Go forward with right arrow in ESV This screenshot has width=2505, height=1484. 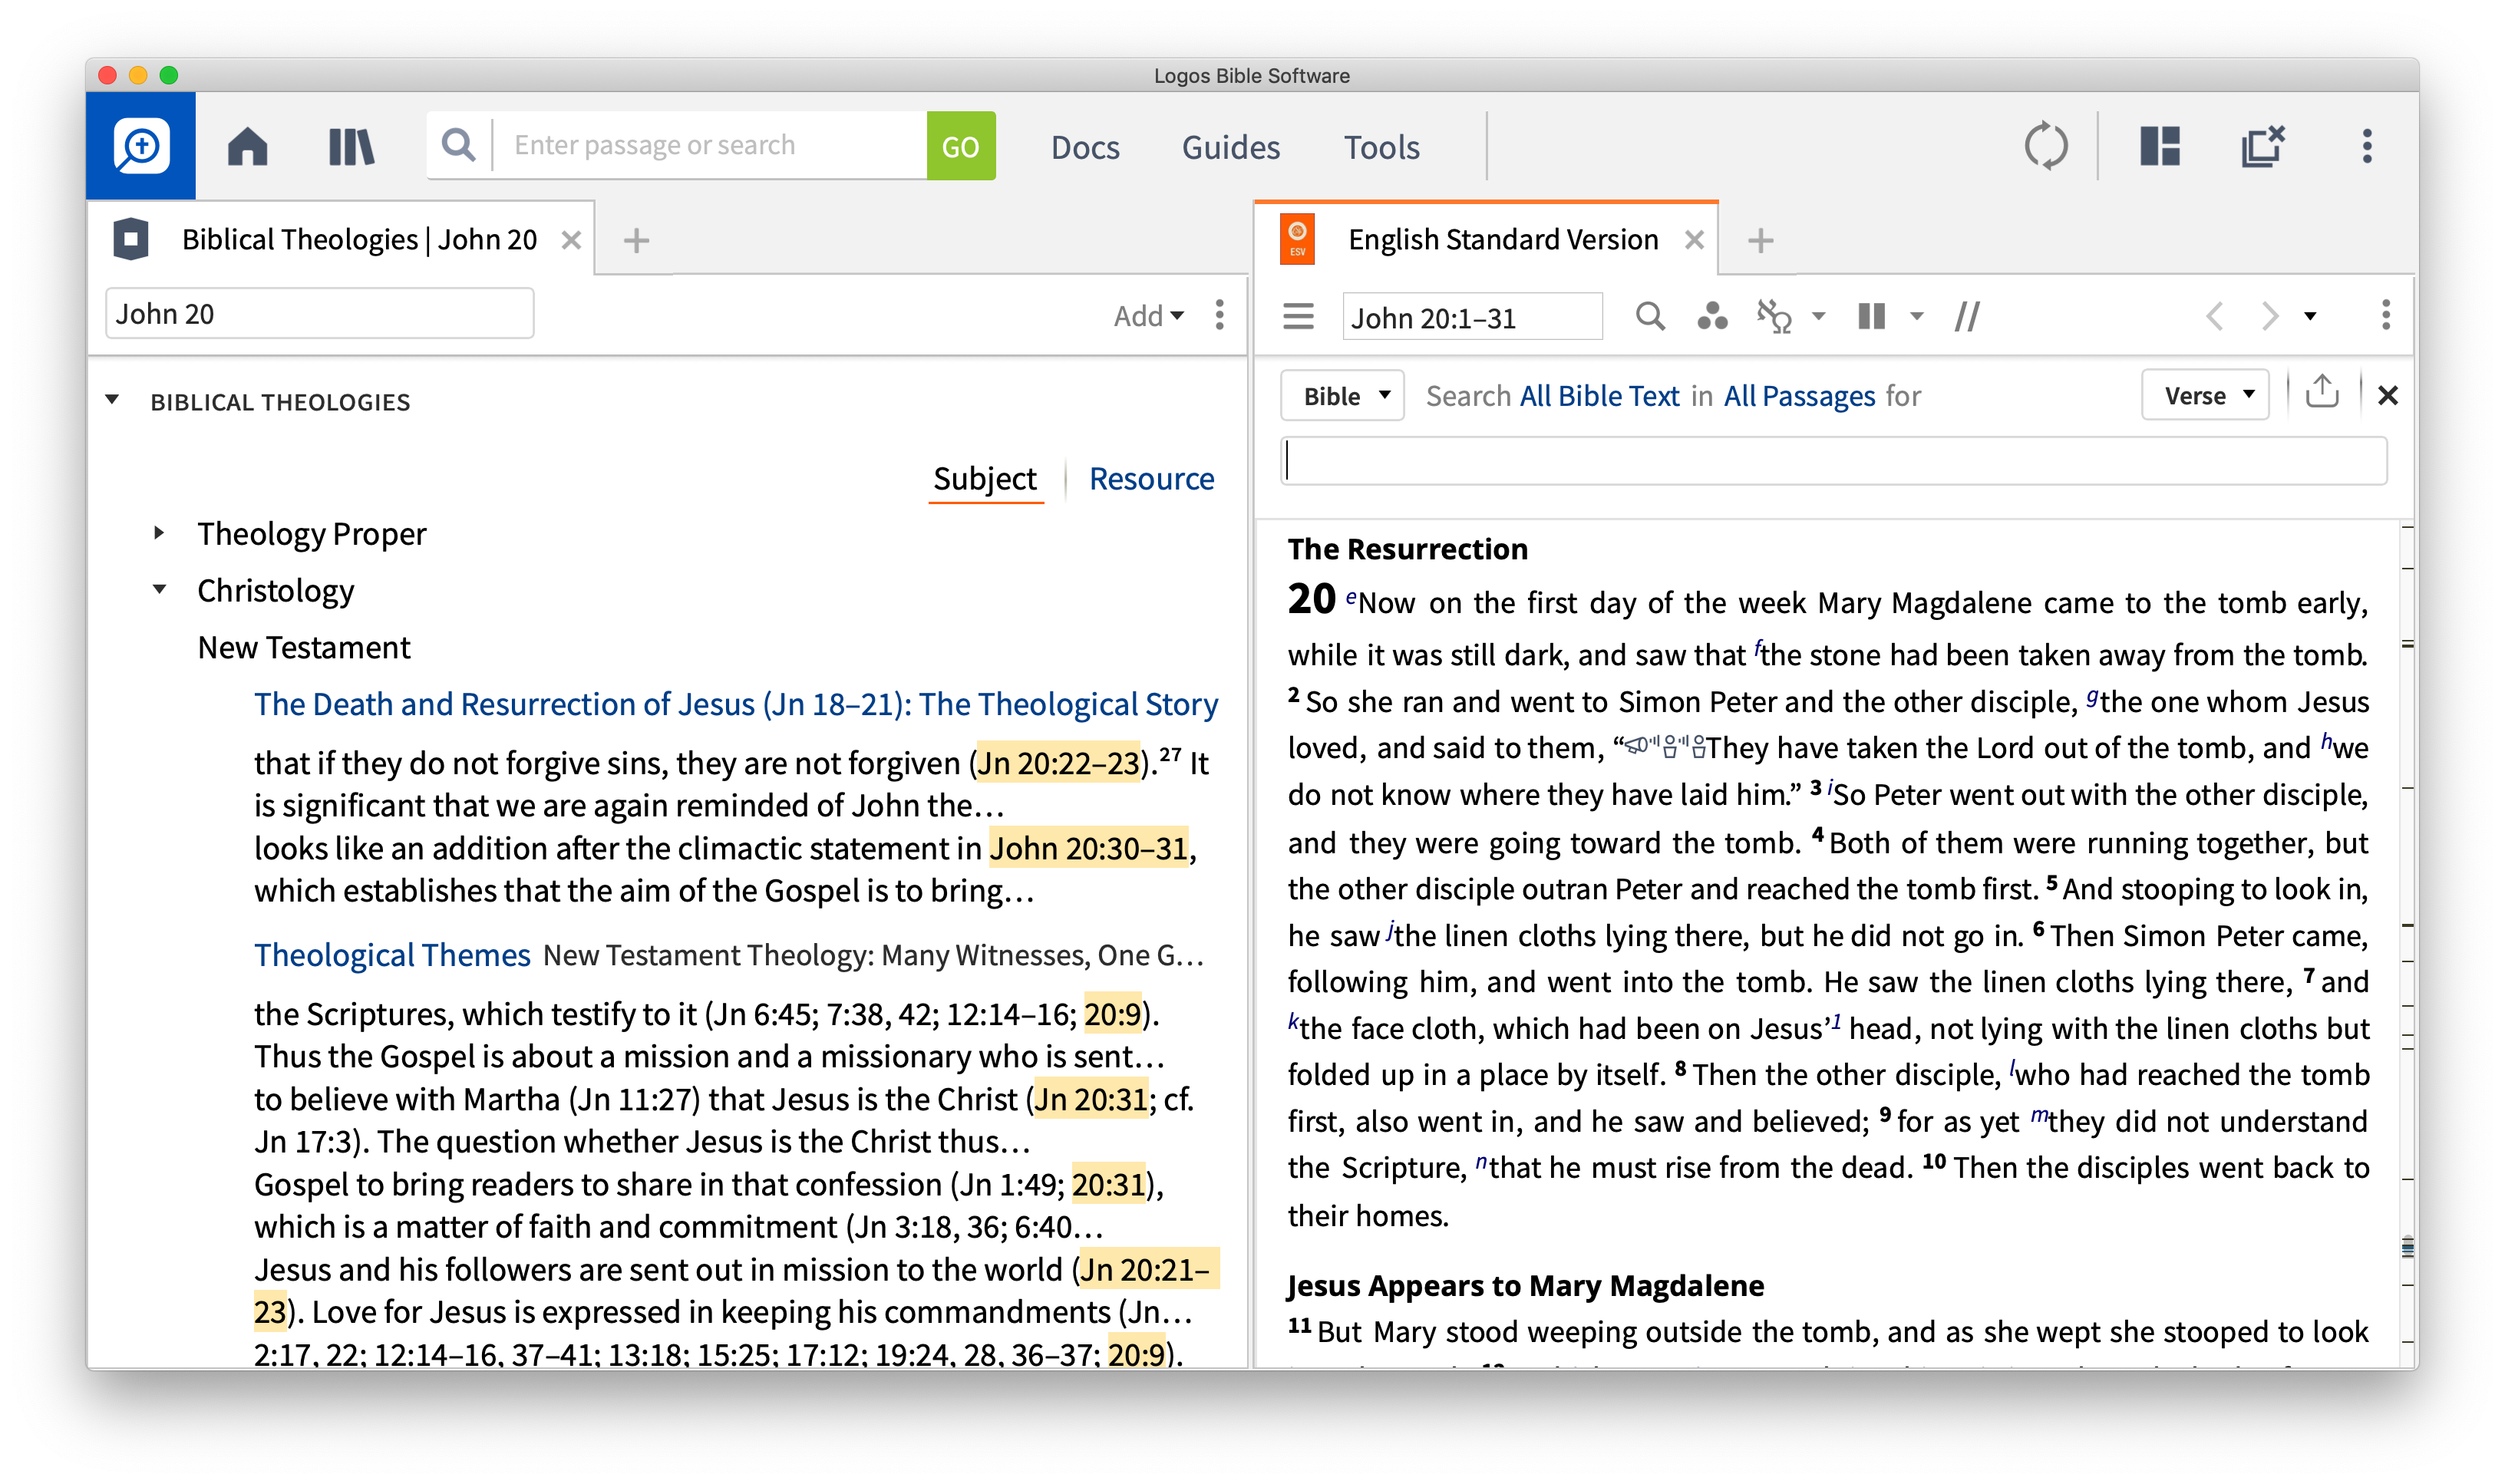click(2269, 317)
